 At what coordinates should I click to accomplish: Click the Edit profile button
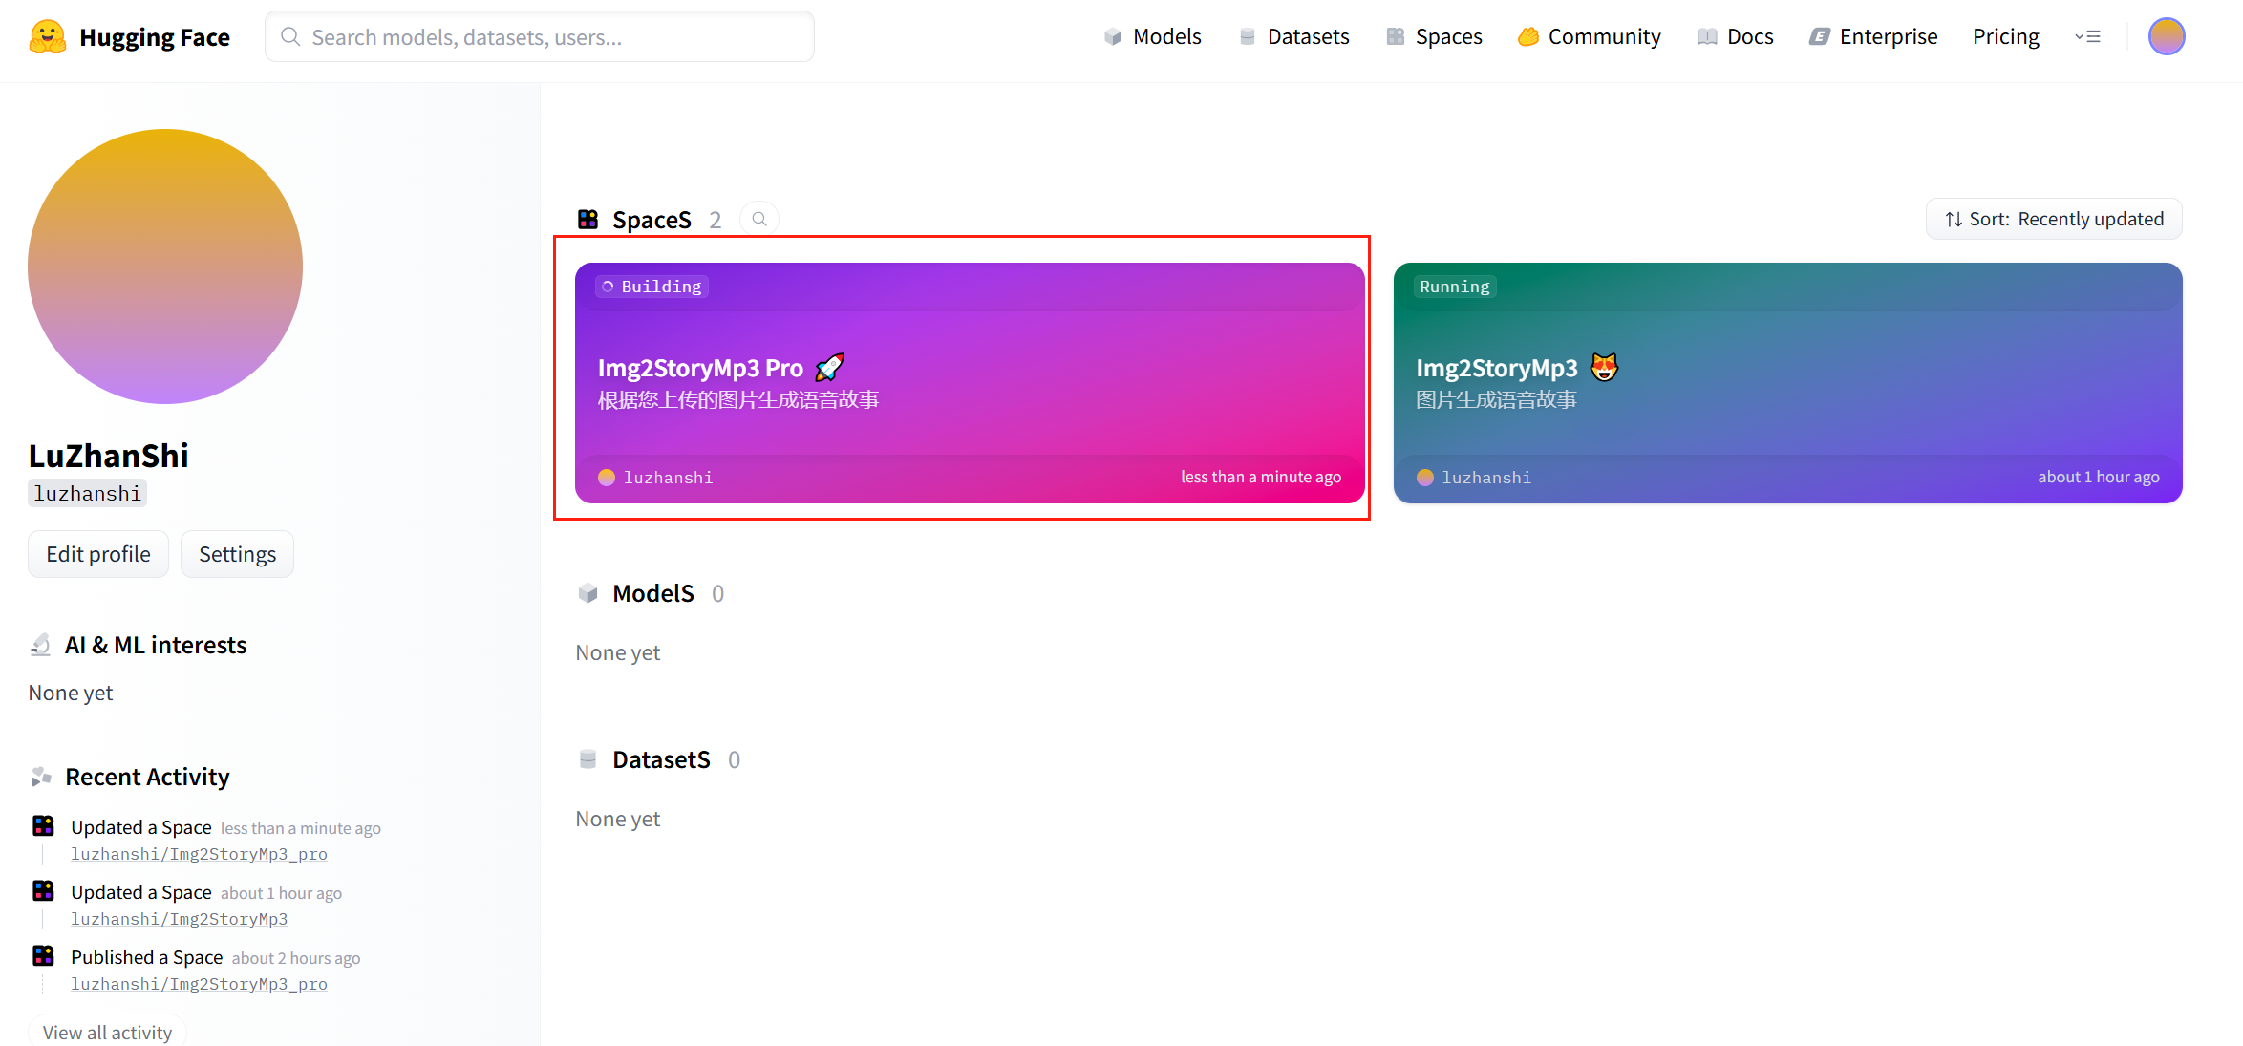[98, 554]
